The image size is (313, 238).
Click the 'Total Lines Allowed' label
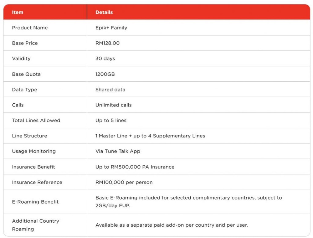click(x=36, y=120)
